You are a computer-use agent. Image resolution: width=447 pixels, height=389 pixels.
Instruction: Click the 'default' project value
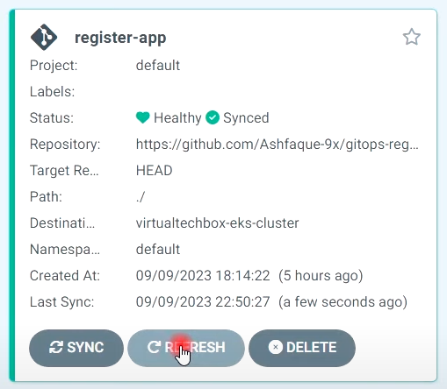[x=158, y=65]
